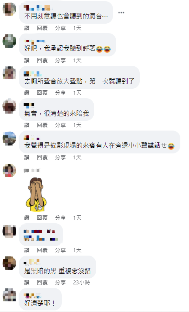Click avatar of the 氣音 first comment author
The image size is (189, 312).
[9, 9]
